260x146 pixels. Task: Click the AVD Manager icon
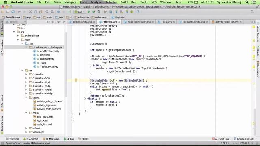(121, 12)
